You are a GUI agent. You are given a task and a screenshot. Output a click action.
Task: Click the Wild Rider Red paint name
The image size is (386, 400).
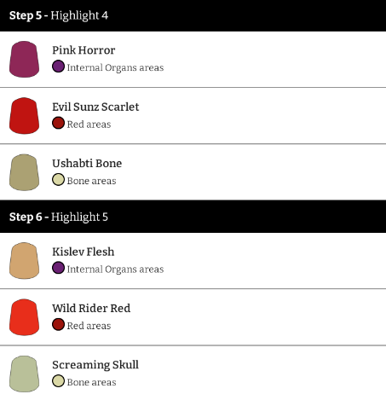pos(91,308)
